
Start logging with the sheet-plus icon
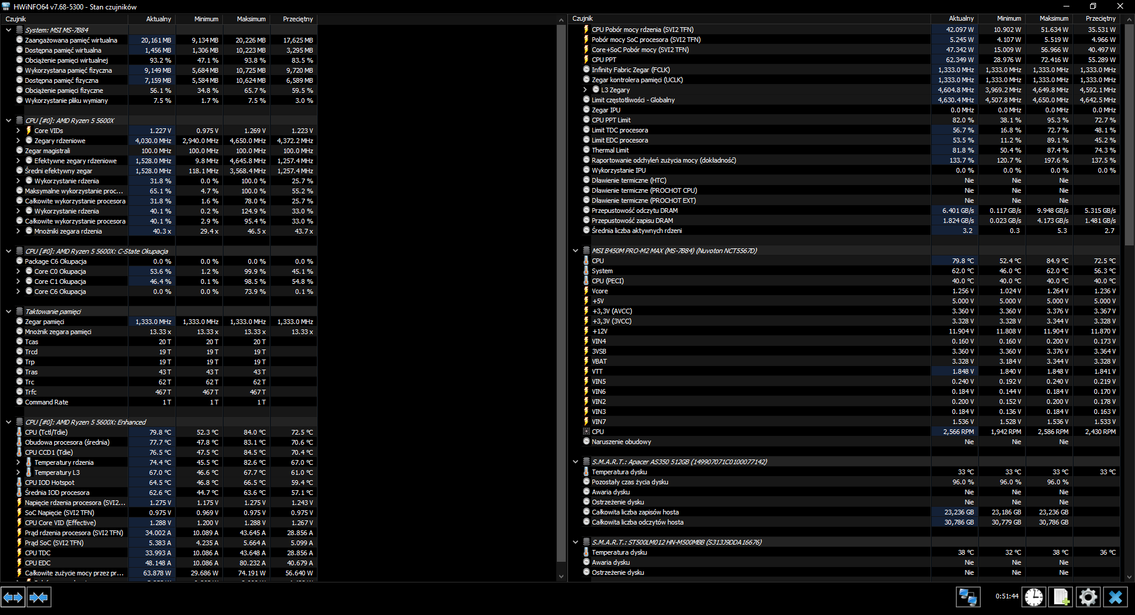1061,597
